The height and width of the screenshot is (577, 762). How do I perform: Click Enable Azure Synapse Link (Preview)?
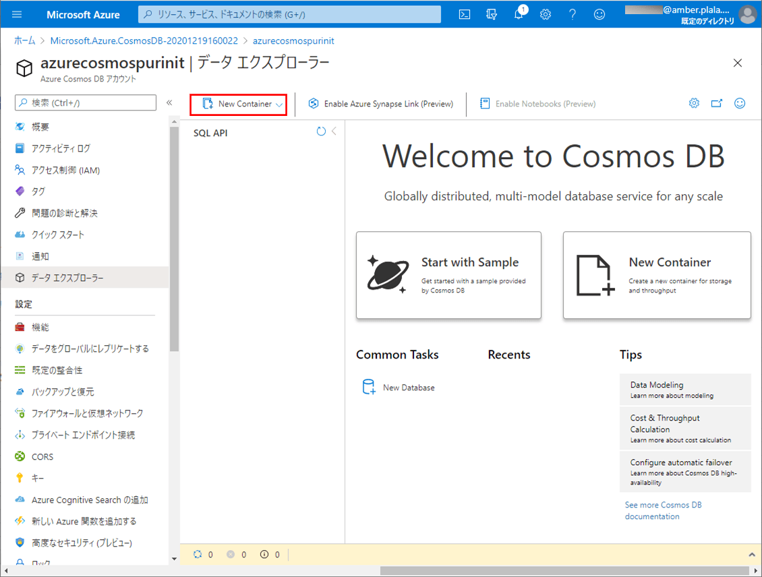coord(380,103)
